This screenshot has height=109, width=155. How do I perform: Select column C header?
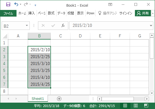tap(61, 36)
